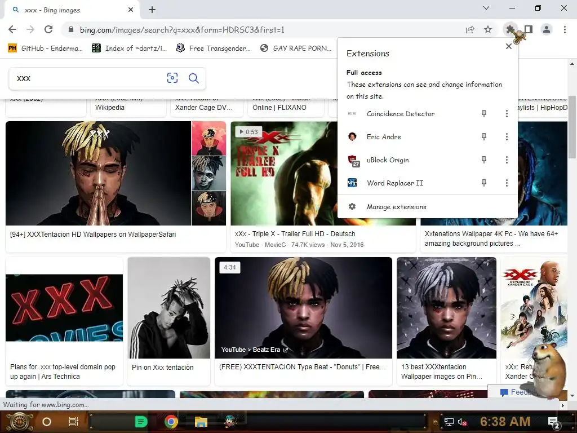Click the browser forward arrow
The image size is (577, 433).
tap(30, 29)
